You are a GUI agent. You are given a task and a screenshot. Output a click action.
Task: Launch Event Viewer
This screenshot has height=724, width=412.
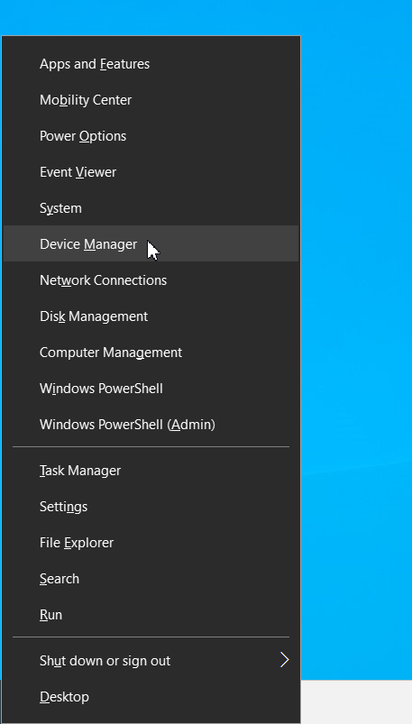coord(151,172)
